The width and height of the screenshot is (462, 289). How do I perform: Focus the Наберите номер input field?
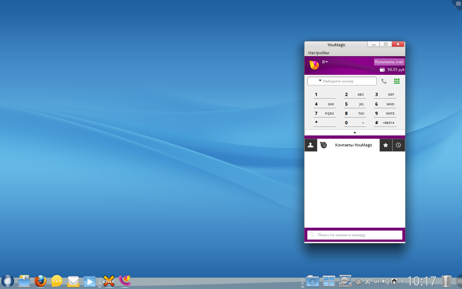tap(342, 81)
